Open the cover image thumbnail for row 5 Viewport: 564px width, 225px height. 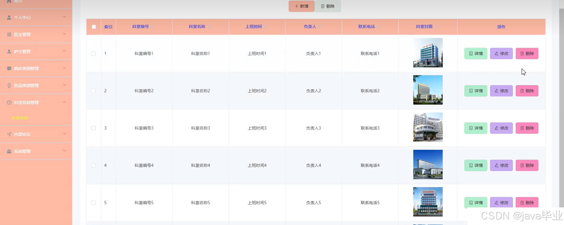click(428, 202)
